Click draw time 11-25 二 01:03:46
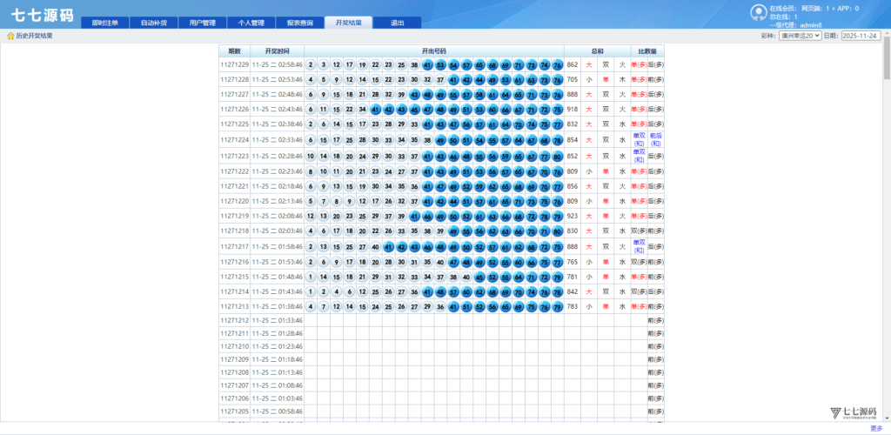The height and width of the screenshot is (435, 891). tap(278, 398)
